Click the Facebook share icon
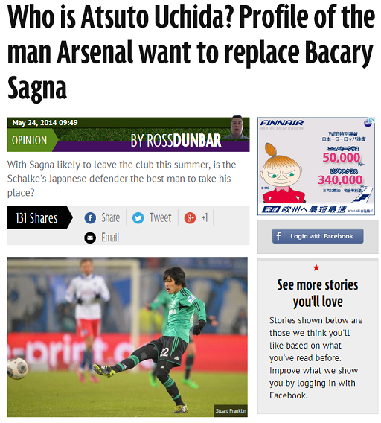Image resolution: width=381 pixels, height=423 pixels. pos(90,218)
